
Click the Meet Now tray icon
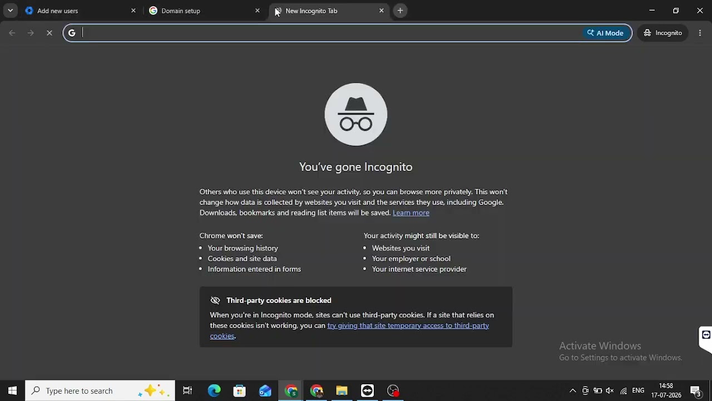(x=585, y=391)
